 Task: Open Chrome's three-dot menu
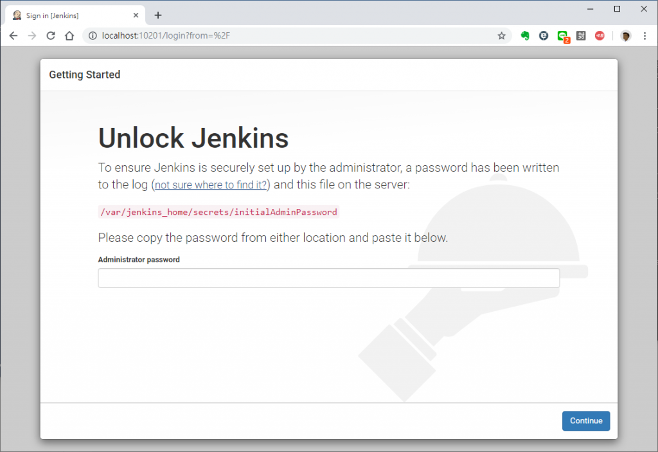click(x=645, y=36)
